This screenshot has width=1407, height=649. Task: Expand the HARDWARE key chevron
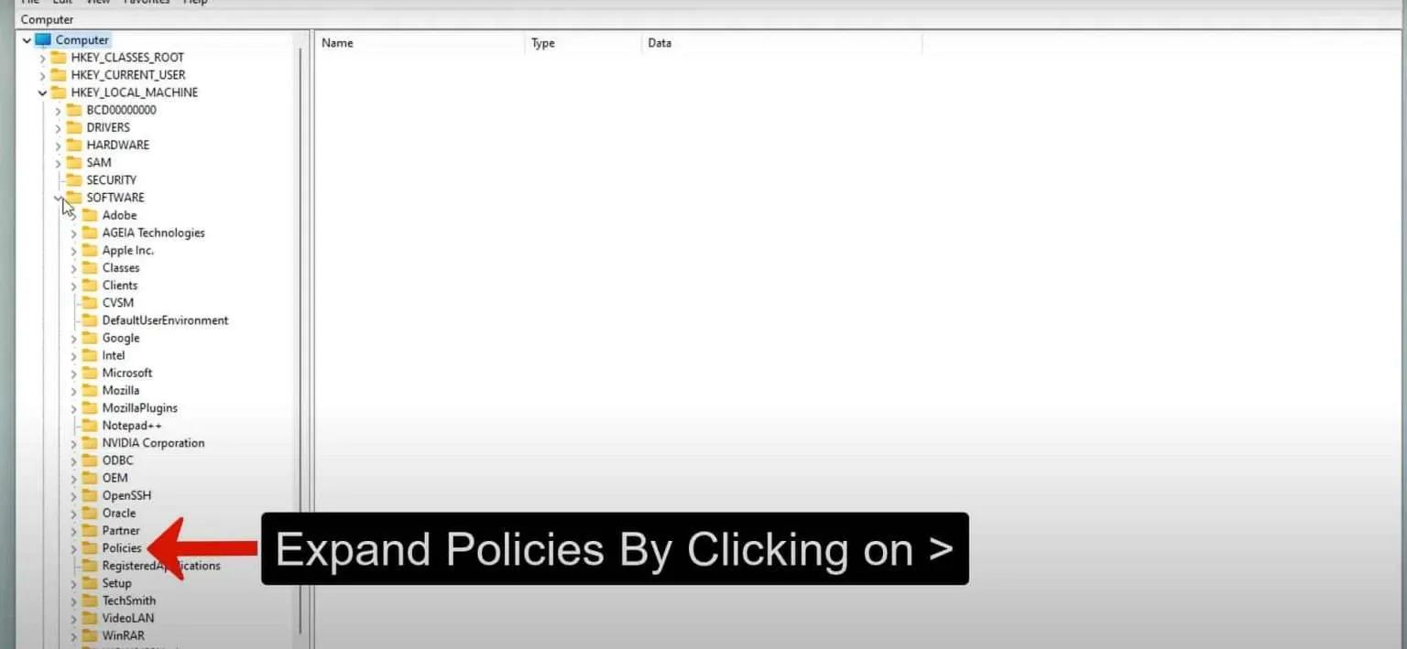pos(58,146)
